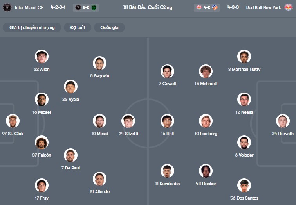Click the XI Bắt Đầu Cuối Cùng heading
296x205 pixels.
coord(148,7)
